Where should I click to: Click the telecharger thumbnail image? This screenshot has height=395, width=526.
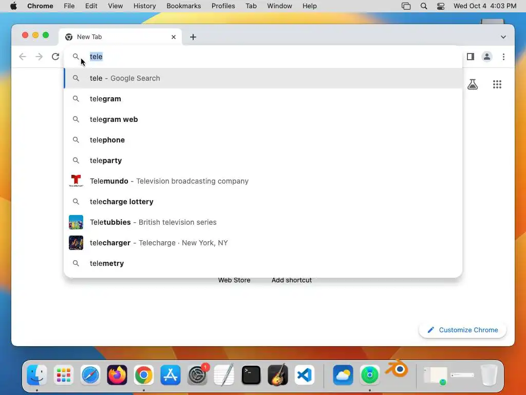coord(76,243)
